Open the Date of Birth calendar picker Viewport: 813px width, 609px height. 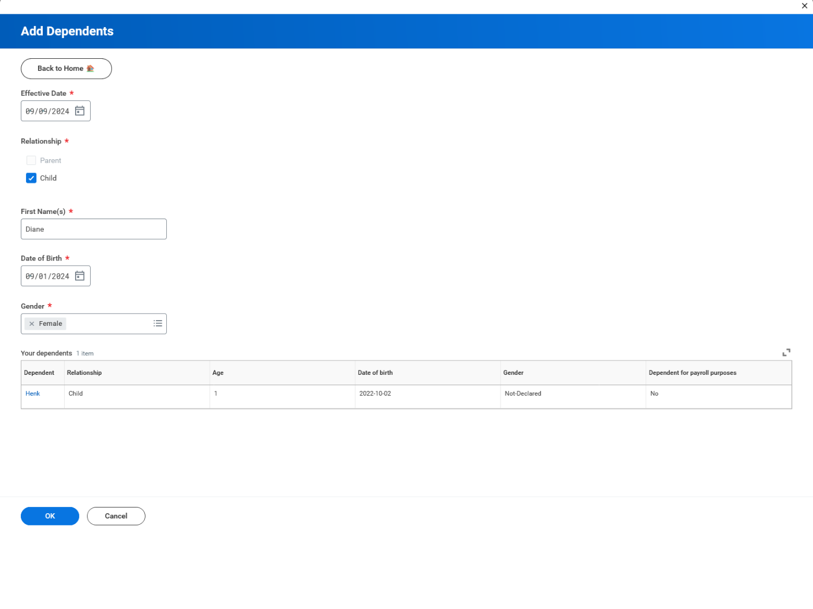click(x=80, y=276)
